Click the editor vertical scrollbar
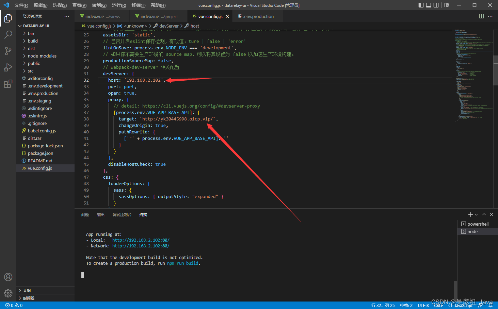498x309 pixels. click(496, 70)
